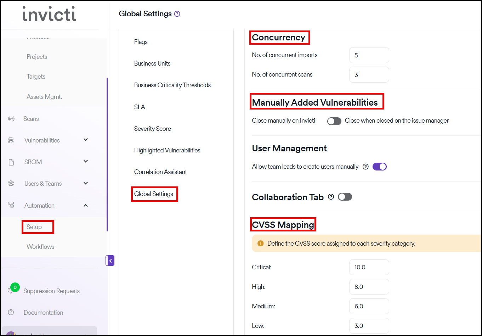Toggle the Manually Added Vulnerabilities close switch
Viewport: 482px width, 336px height.
tap(334, 121)
